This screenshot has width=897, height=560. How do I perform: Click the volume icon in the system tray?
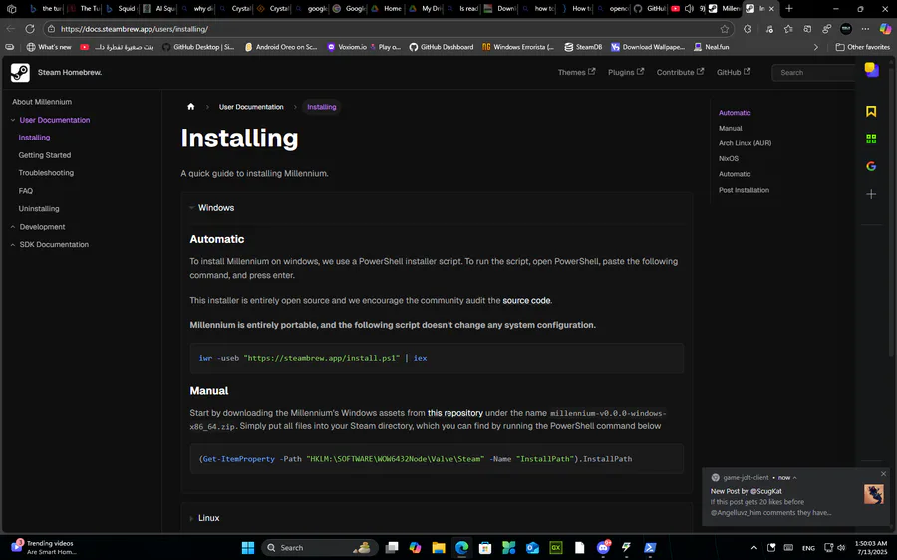coord(841,547)
